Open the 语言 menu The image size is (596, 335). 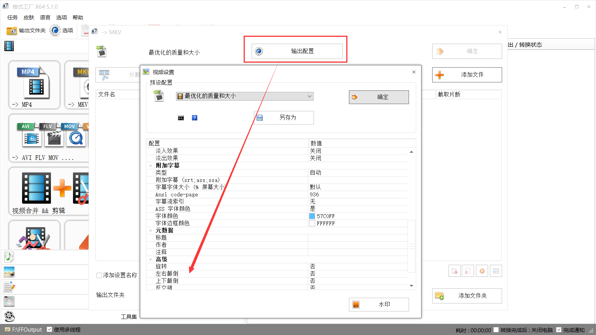[x=45, y=17]
